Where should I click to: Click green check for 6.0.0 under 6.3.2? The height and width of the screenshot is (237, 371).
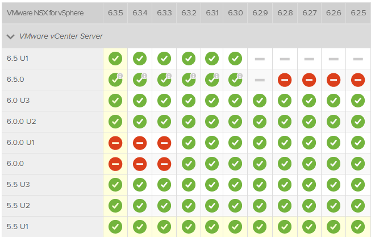(x=188, y=164)
